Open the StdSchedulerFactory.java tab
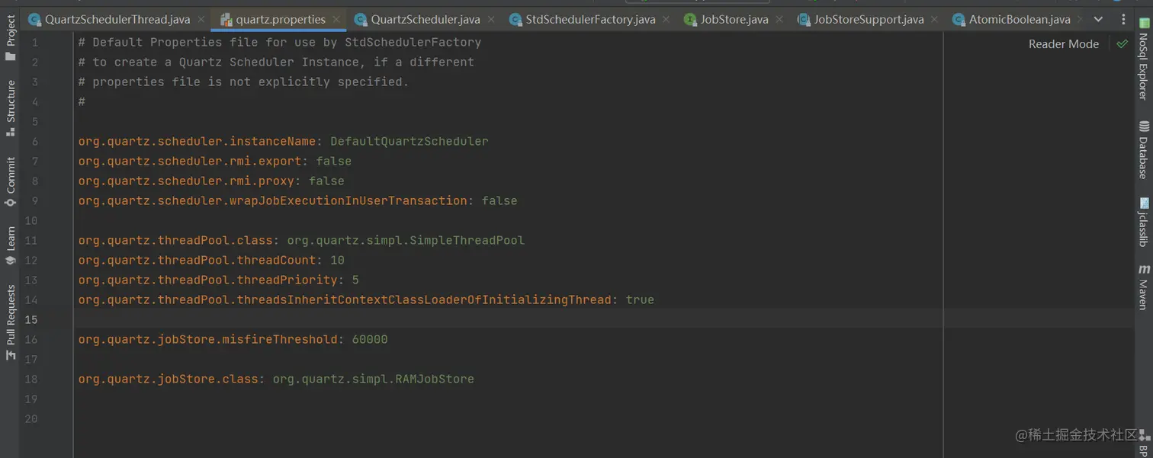The width and height of the screenshot is (1153, 458). coord(590,19)
